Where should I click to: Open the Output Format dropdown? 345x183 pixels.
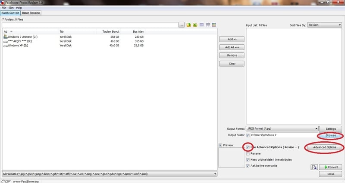tap(282, 128)
